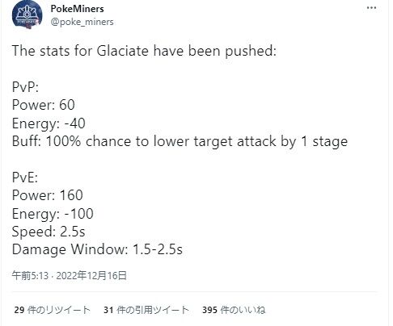View the 29 retweets list
The width and height of the screenshot is (393, 326).
(52, 310)
